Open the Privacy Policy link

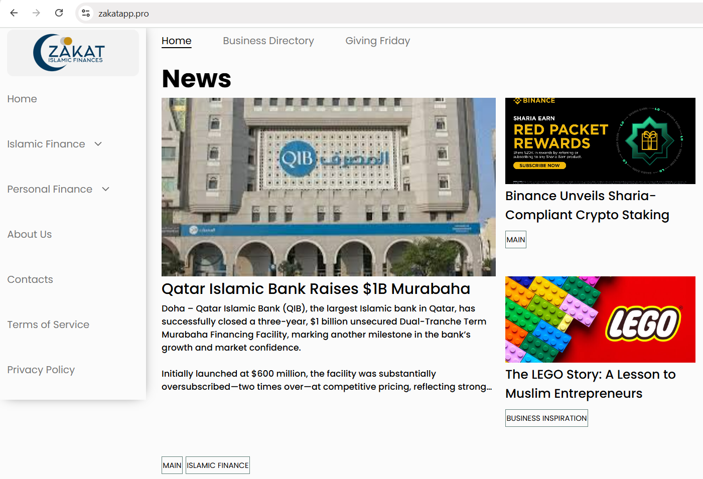(41, 370)
